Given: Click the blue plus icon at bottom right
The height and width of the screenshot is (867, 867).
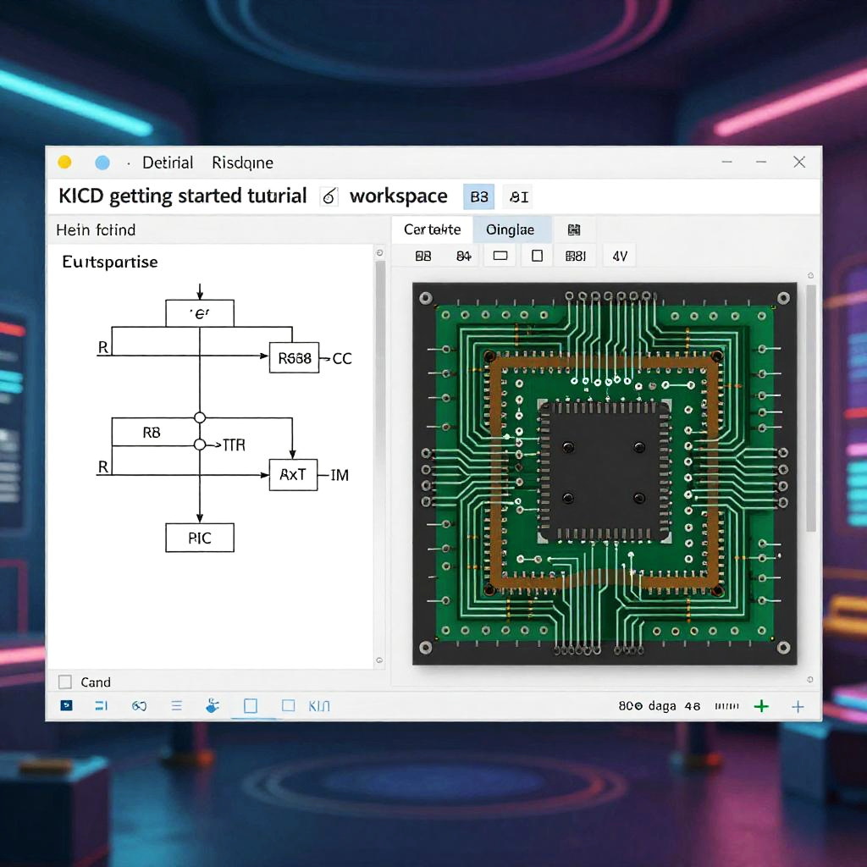Looking at the screenshot, I should (x=797, y=706).
